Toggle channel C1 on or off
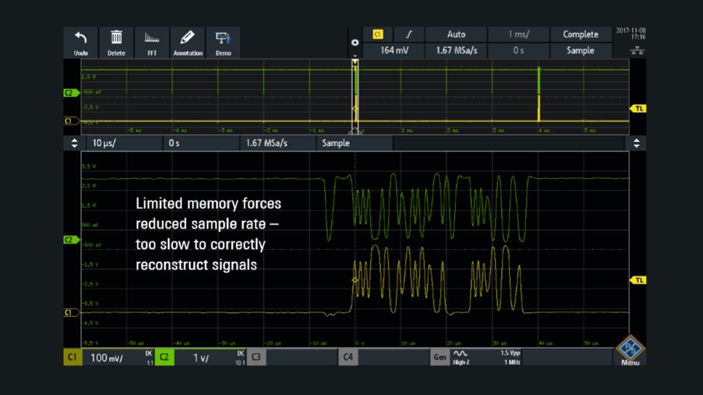This screenshot has width=703, height=395. coord(72,357)
